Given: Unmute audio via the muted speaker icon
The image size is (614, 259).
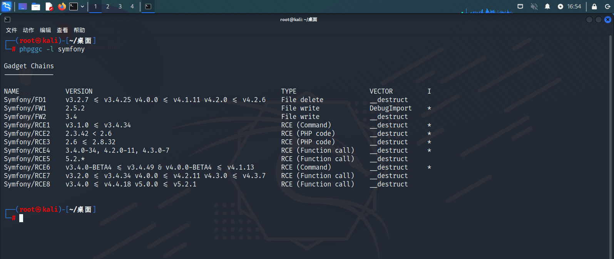Looking at the screenshot, I should [x=534, y=7].
